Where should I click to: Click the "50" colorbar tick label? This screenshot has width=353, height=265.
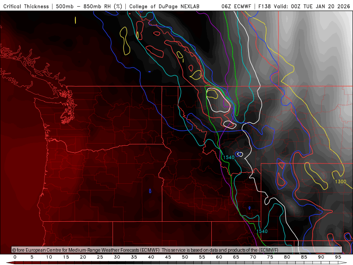(185, 257)
